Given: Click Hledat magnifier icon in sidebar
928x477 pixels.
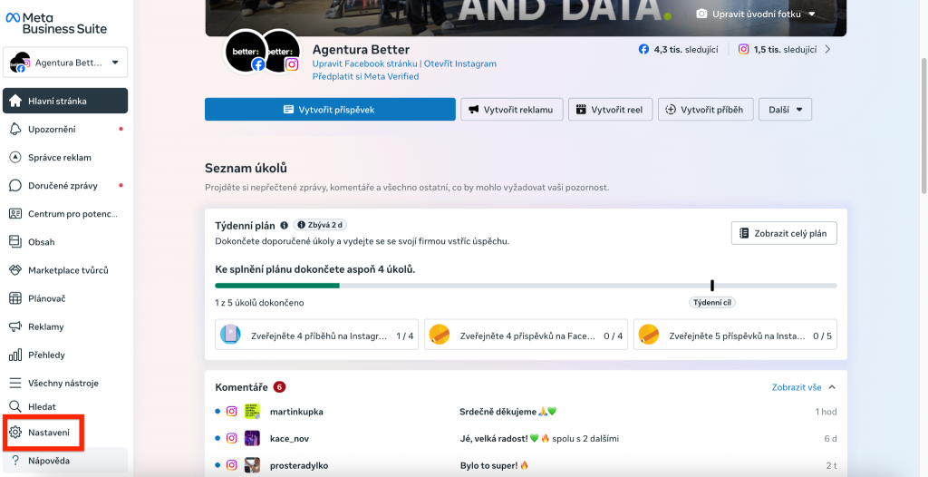Looking at the screenshot, I should [x=15, y=406].
